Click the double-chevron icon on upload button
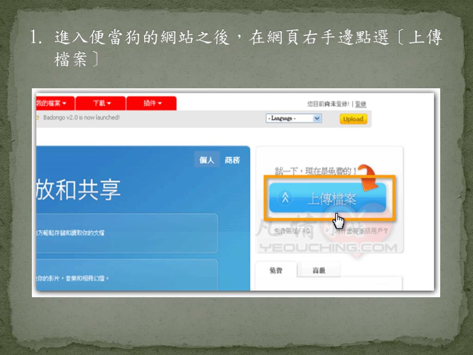473x355 pixels. (285, 198)
